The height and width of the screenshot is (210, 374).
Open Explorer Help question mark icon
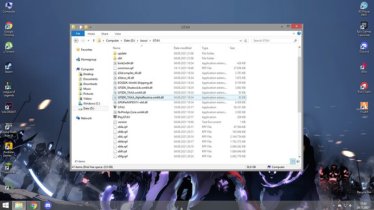tap(299, 34)
